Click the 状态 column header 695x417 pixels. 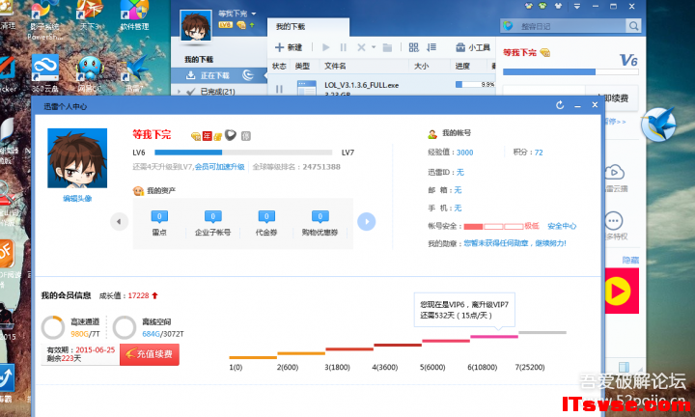(x=279, y=66)
